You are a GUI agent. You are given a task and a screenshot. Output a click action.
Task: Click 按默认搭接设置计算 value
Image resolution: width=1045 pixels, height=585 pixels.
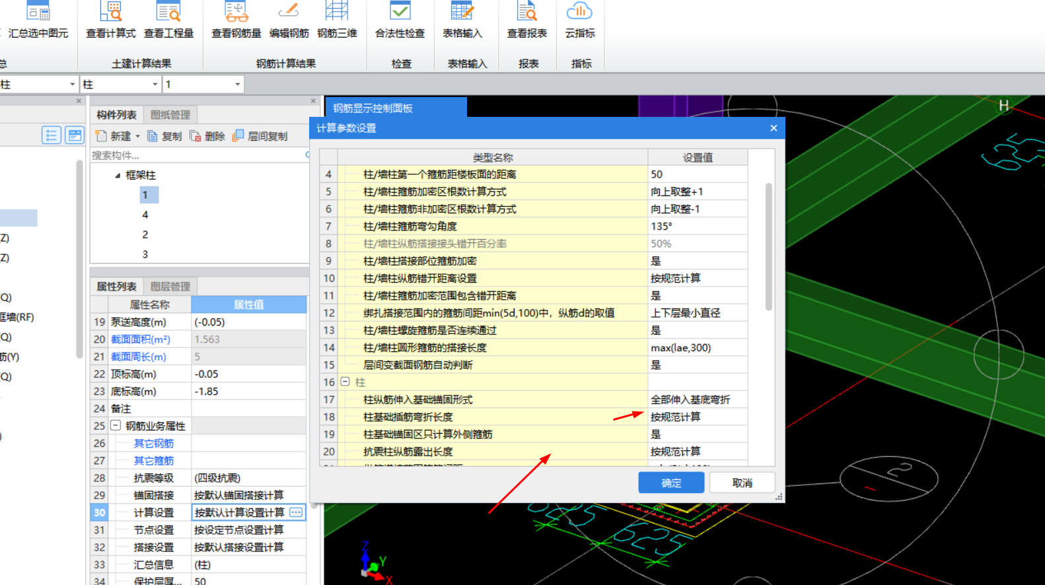tap(248, 547)
